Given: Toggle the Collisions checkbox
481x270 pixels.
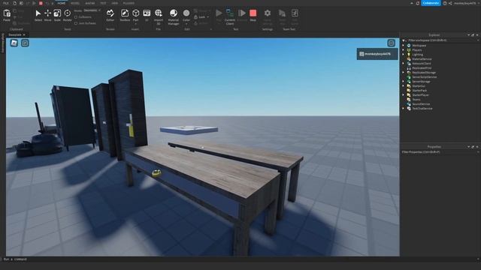Looking at the screenshot, I should point(76,17).
